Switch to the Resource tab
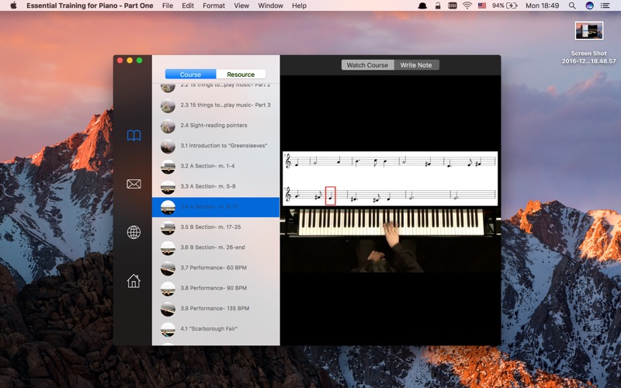 [x=241, y=74]
